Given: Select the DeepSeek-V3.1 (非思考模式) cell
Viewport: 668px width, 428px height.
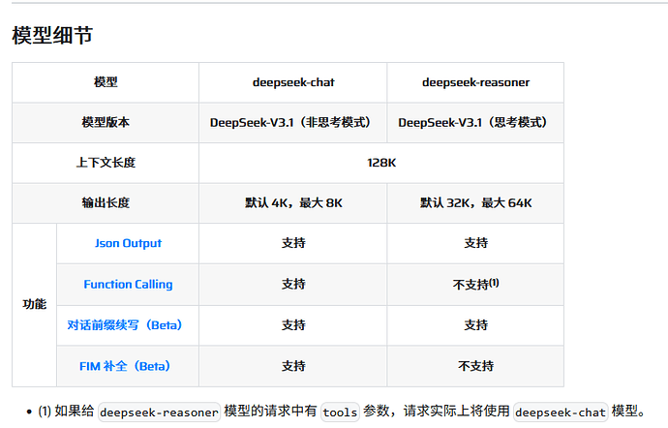Looking at the screenshot, I should pos(293,122).
